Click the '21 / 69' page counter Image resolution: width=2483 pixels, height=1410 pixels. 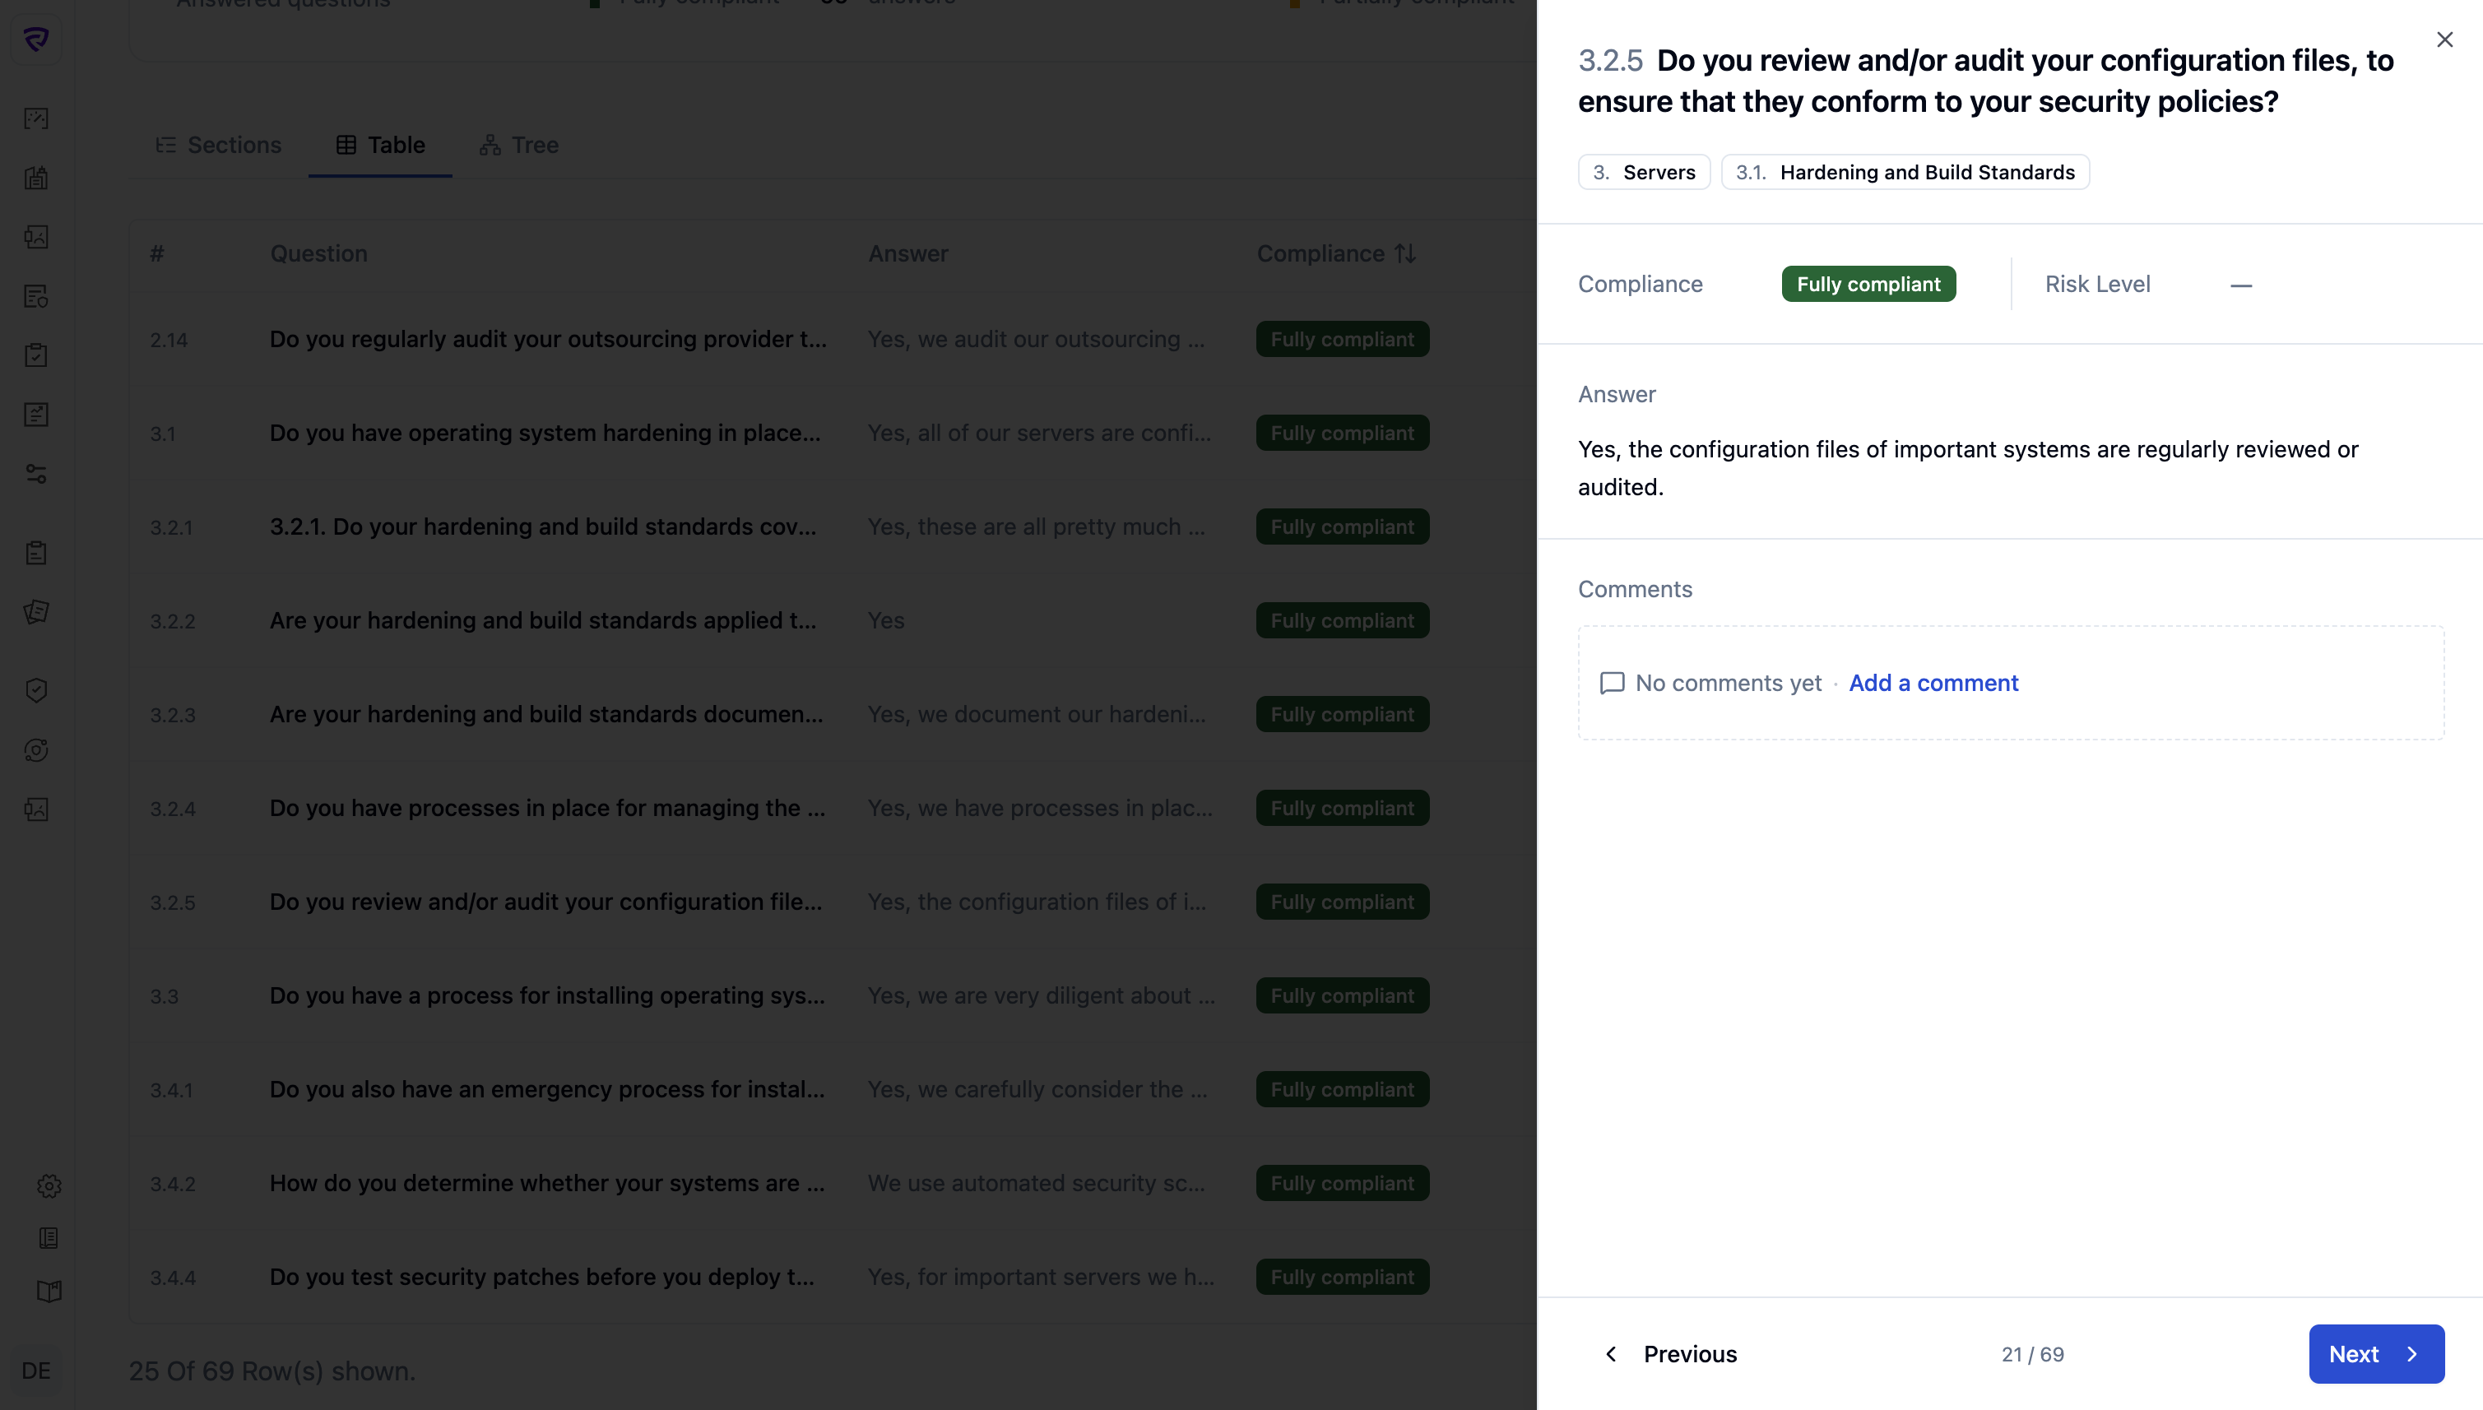point(2031,1355)
